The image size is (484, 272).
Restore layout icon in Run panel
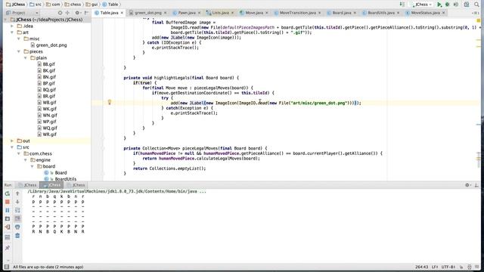(x=8, y=237)
